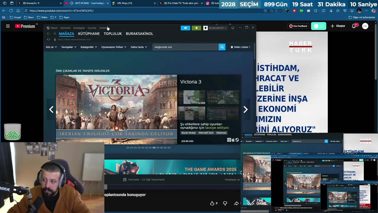Viewport: 378px width, 213px height.
Task: Open browser settings and more ellipsis
Action: tap(366, 11)
